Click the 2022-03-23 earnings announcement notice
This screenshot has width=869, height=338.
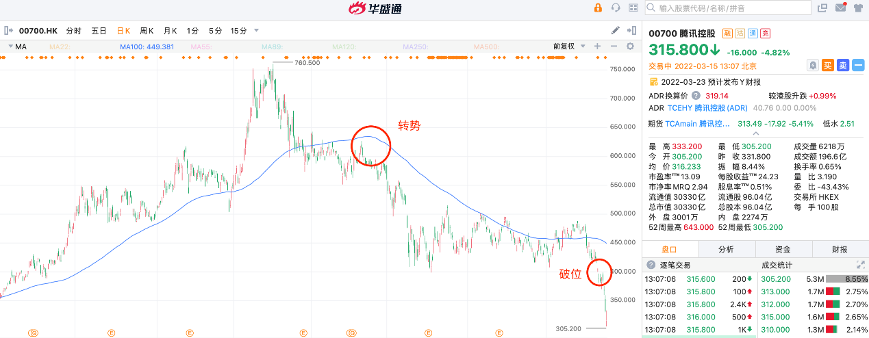tap(705, 81)
